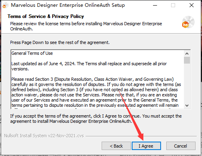Click the installer disc logo in header
The image size is (202, 156).
[x=188, y=22]
